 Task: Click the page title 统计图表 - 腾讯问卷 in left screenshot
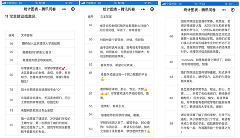pyautogui.click(x=40, y=9)
